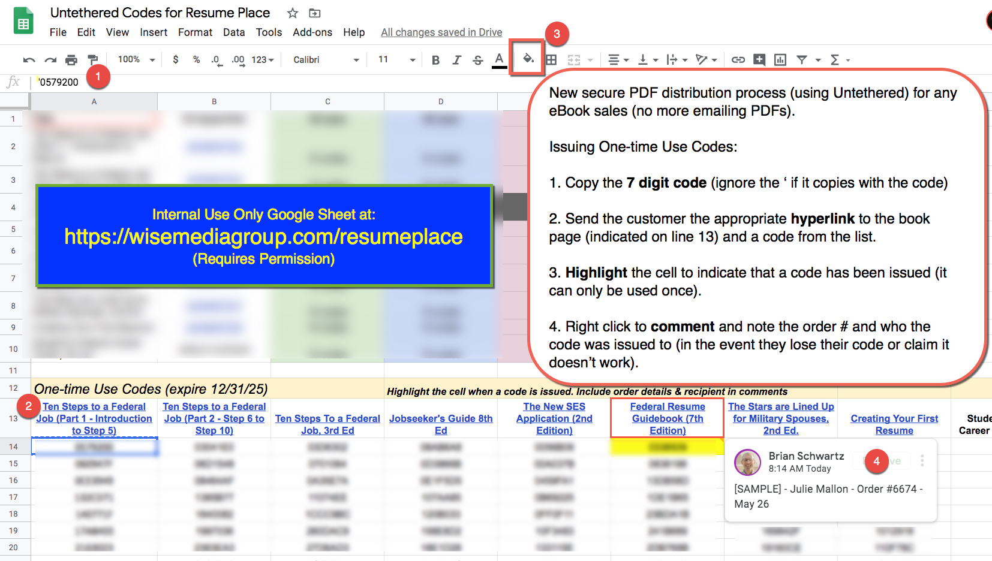Click the insert chart icon

pos(780,60)
